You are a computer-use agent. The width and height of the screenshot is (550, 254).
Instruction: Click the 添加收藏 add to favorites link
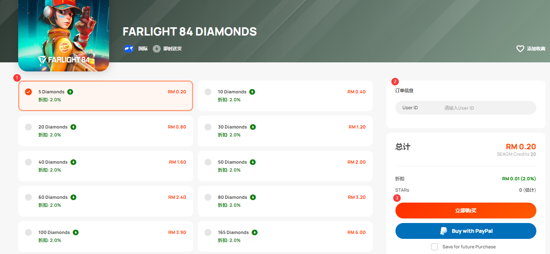[536, 49]
